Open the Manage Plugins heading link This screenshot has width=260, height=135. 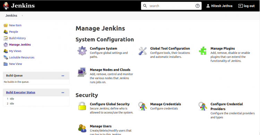coord(223,48)
